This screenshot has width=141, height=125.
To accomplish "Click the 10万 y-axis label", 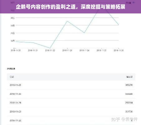I will tap(12, 41).
